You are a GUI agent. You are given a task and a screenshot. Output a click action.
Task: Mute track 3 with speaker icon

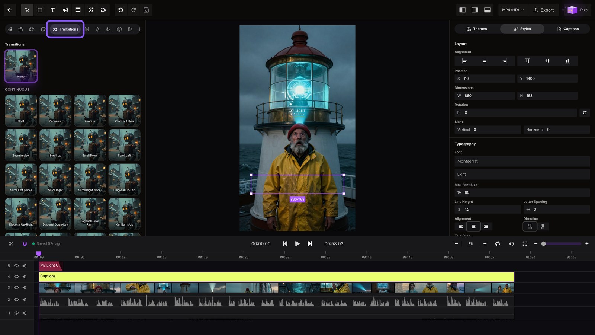point(25,287)
